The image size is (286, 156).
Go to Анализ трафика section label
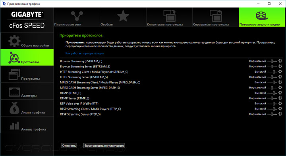[33, 129]
